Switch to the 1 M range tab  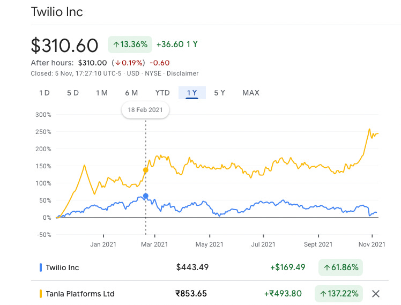tap(102, 93)
